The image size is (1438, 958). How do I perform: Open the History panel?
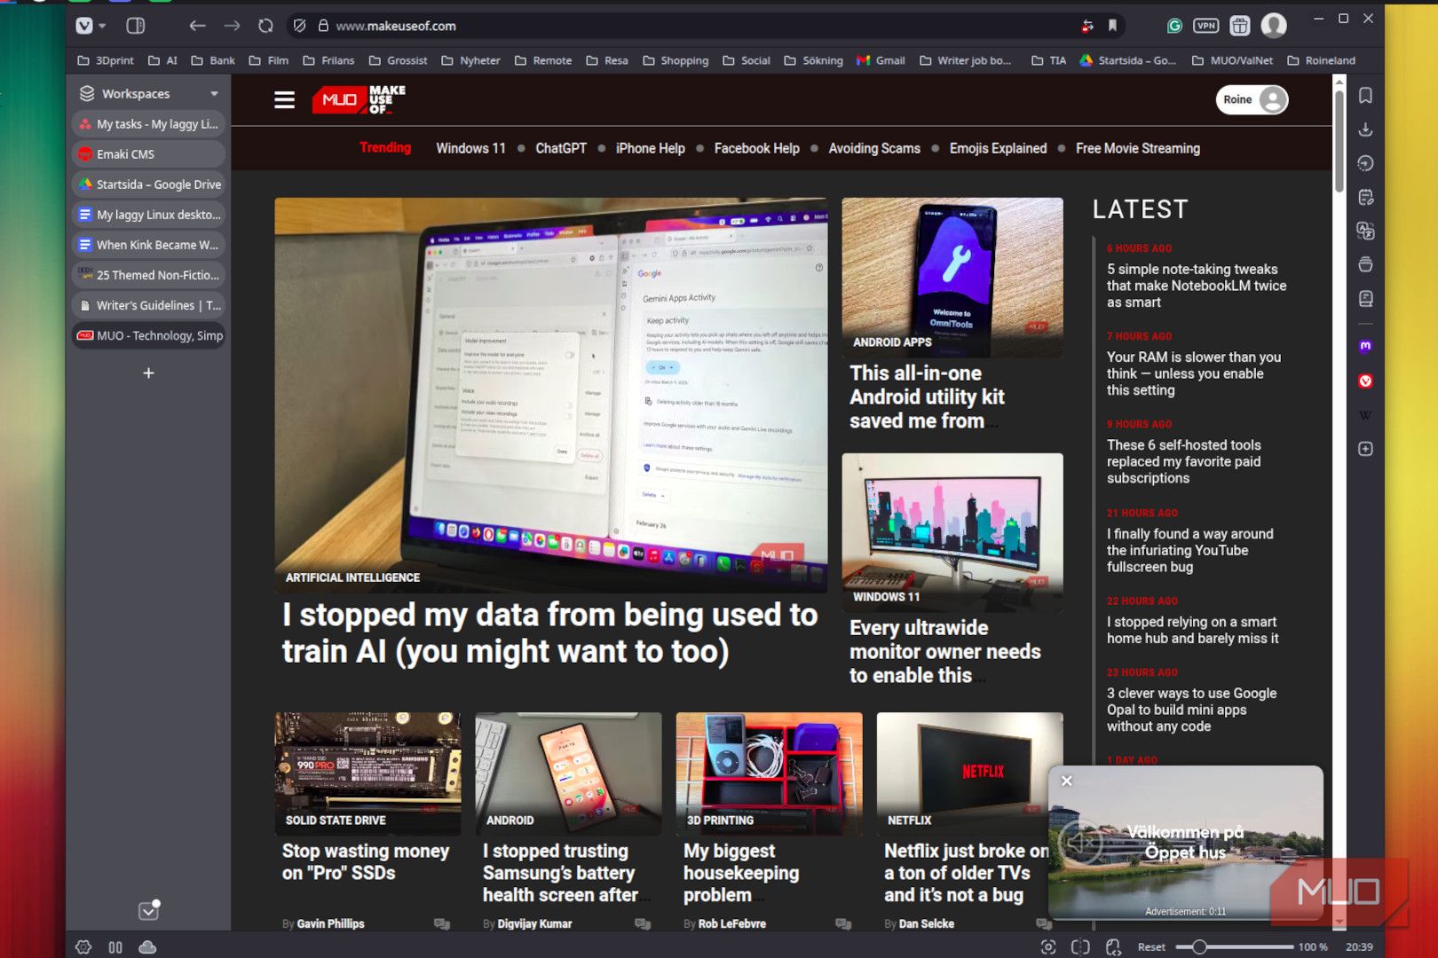1366,163
